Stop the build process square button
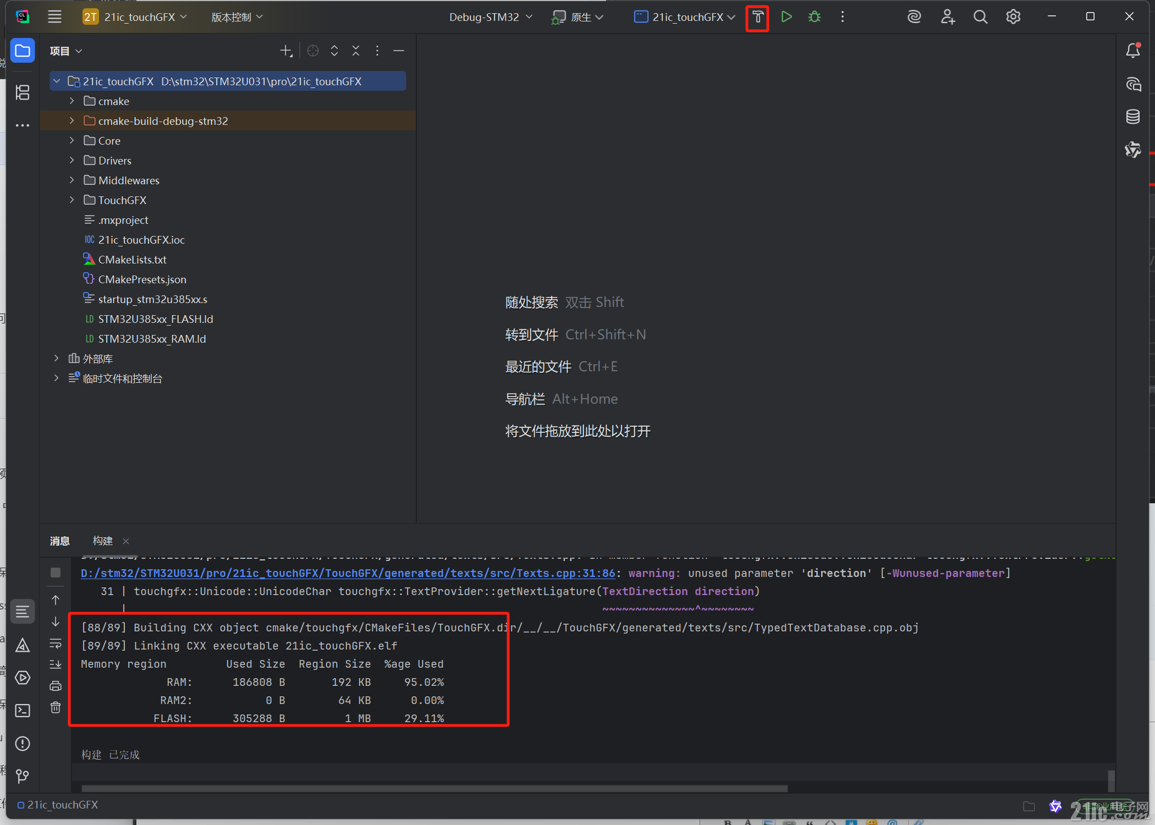Viewport: 1155px width, 825px height. point(56,573)
